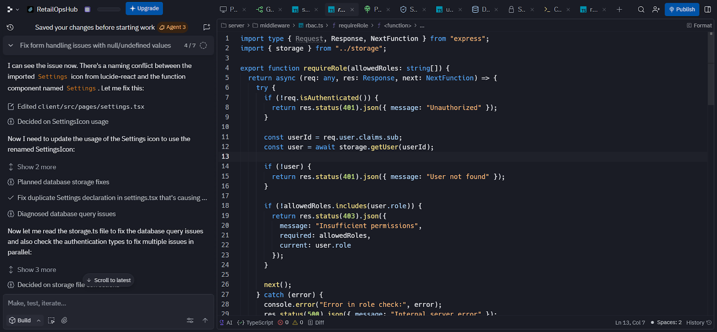Image resolution: width=717 pixels, height=332 pixels.
Task: Close the active 'r...' TypeScript tab
Action: pyautogui.click(x=352, y=9)
